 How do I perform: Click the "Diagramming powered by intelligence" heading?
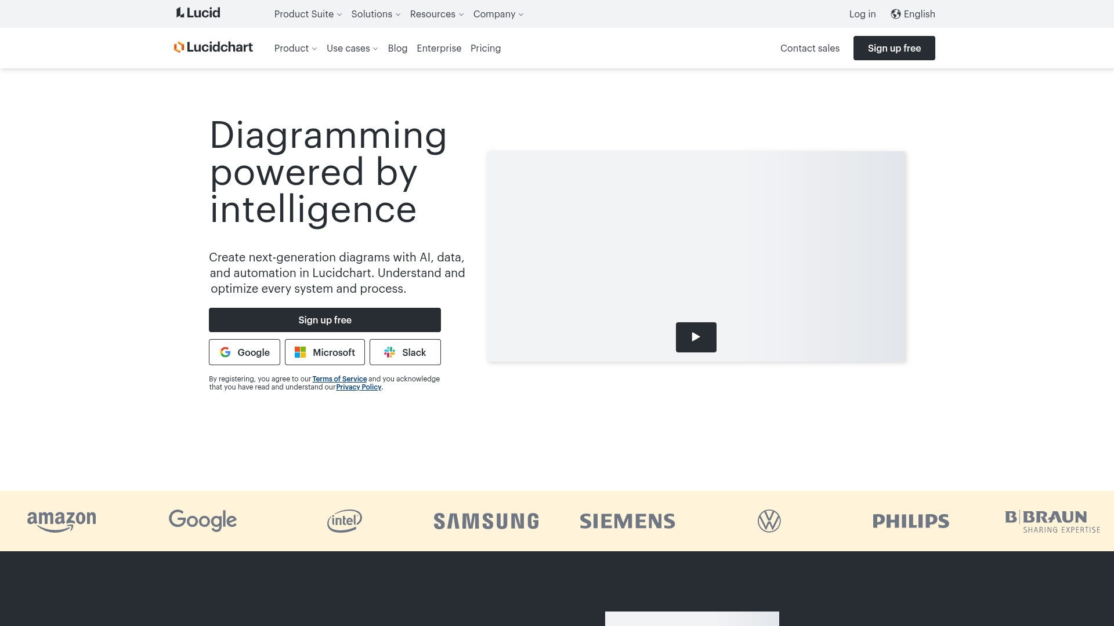click(328, 172)
